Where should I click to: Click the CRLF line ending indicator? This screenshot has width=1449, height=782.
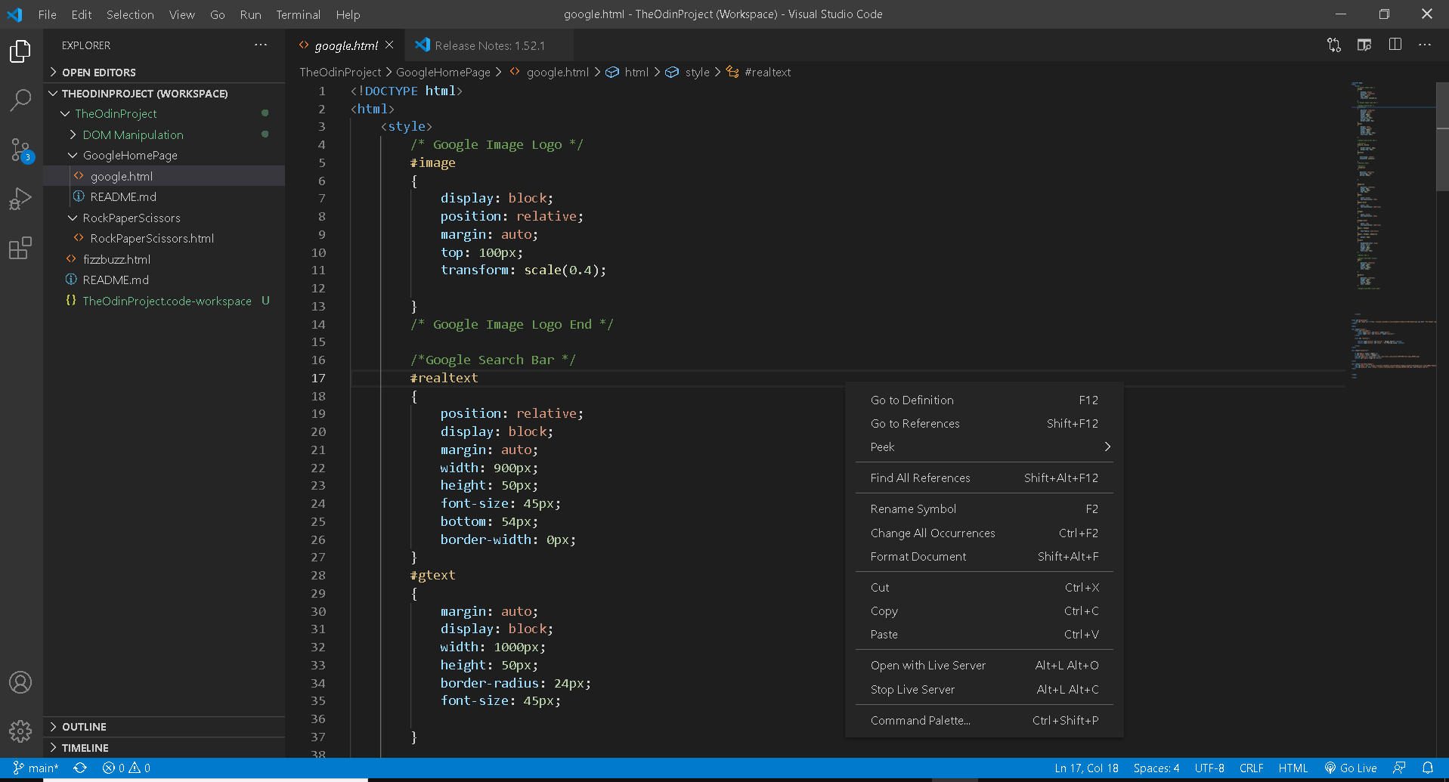(x=1251, y=768)
